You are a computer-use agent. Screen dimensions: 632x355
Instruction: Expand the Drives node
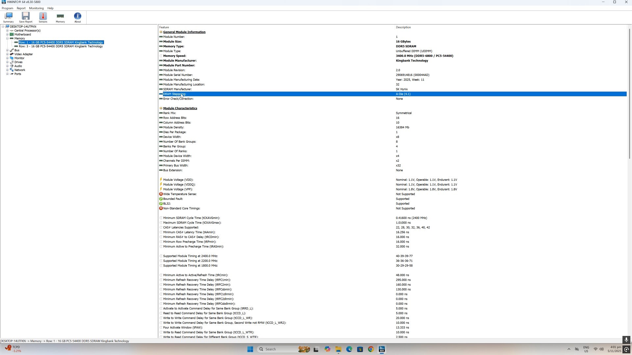pyautogui.click(x=8, y=62)
